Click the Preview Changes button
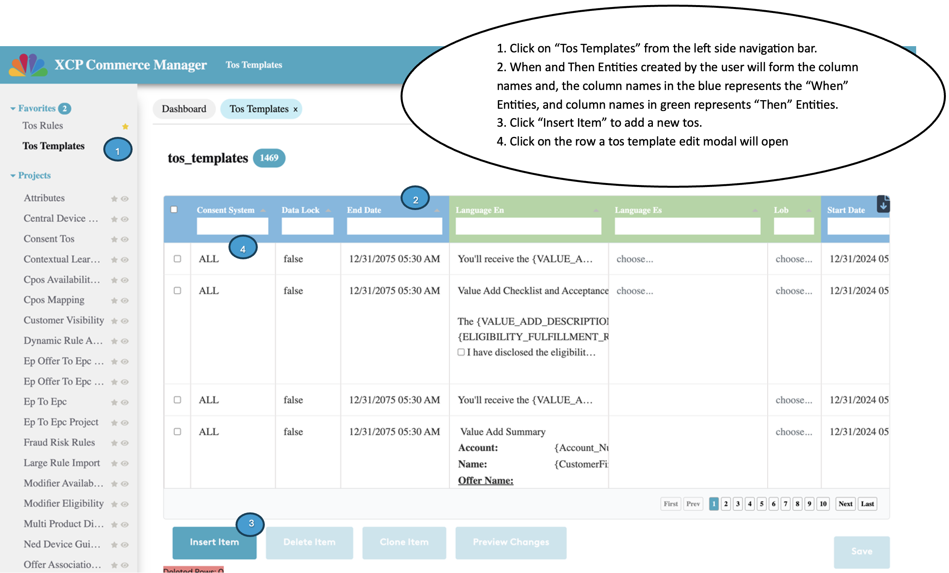The height and width of the screenshot is (573, 949). (511, 542)
